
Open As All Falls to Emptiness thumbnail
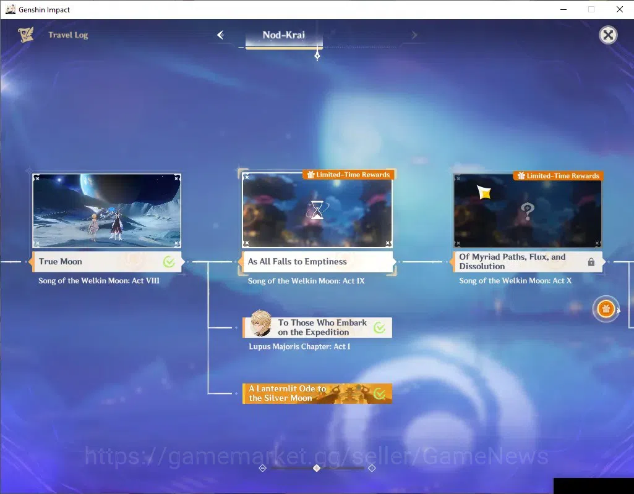tap(317, 211)
